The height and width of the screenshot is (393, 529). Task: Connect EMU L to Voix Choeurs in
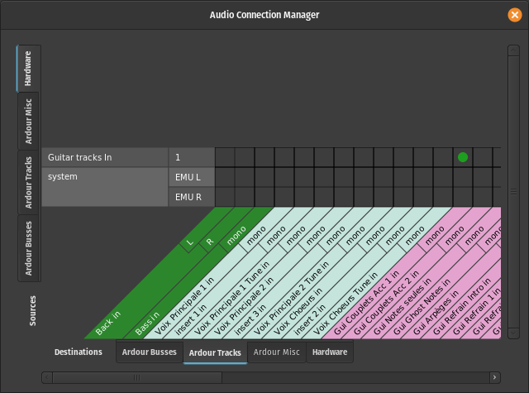point(403,177)
